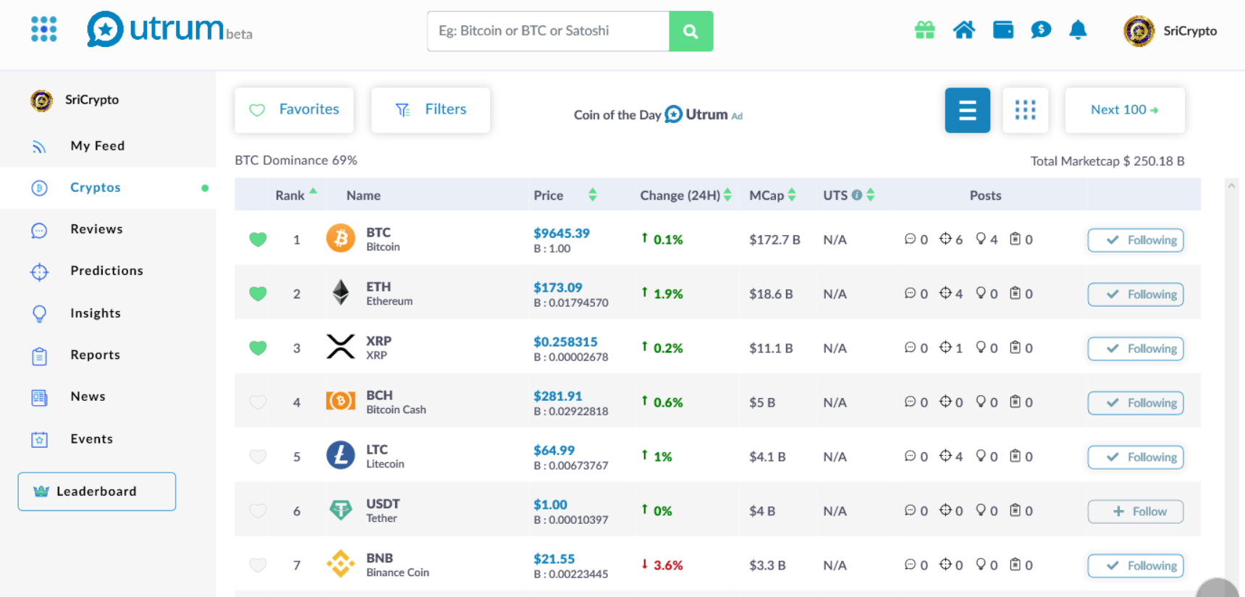Sort by Price arrows

click(x=593, y=195)
